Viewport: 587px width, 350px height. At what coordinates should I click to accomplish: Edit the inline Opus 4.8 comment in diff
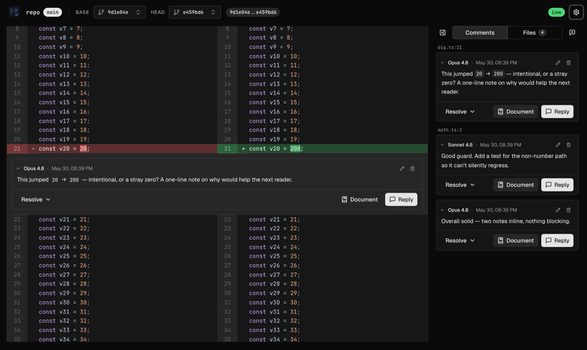[402, 169]
